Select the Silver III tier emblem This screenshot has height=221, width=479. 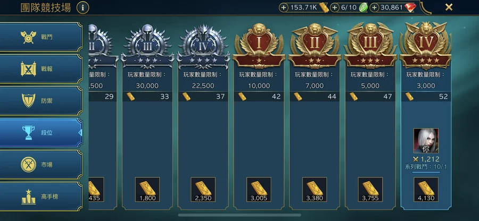pos(147,46)
